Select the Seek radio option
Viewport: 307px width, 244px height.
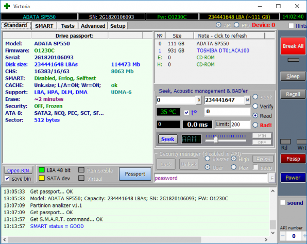click(255, 97)
